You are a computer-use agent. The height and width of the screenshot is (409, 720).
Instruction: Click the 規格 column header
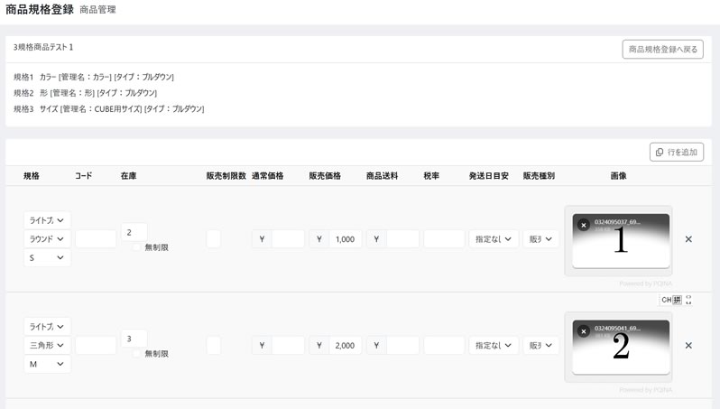pos(32,175)
